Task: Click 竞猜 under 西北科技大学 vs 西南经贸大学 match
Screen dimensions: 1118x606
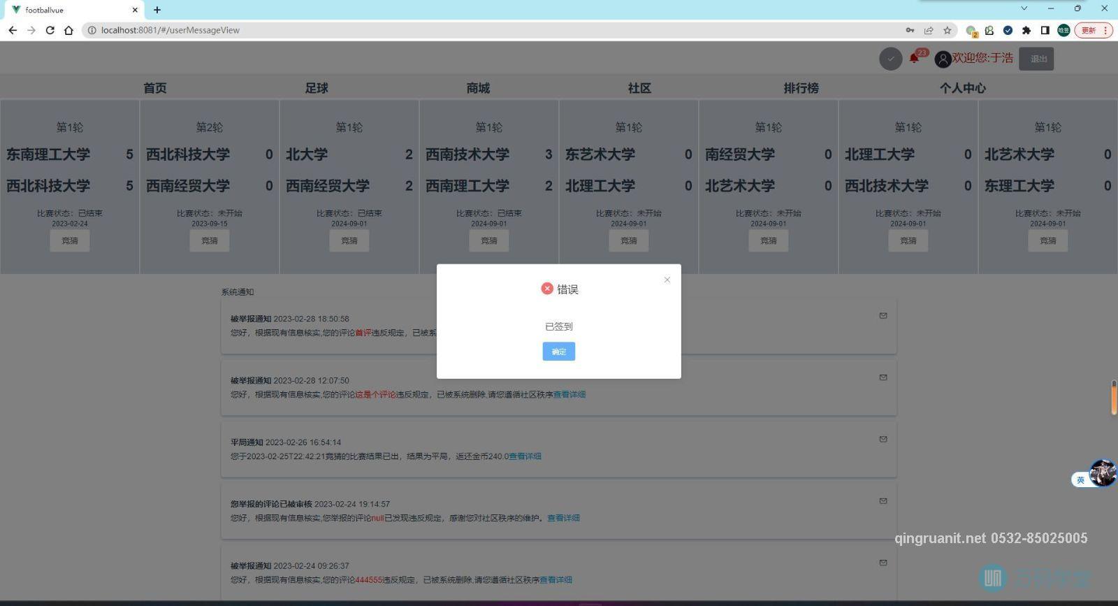Action: coord(210,240)
